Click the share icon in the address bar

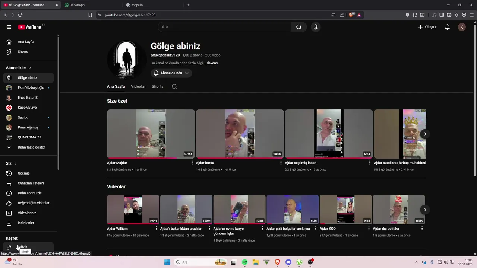(x=342, y=15)
